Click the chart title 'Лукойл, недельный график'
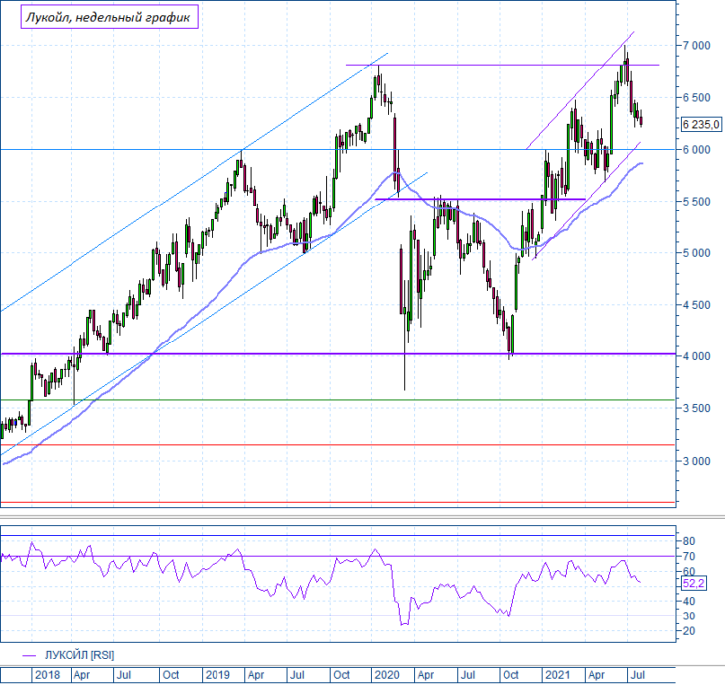 pyautogui.click(x=109, y=17)
